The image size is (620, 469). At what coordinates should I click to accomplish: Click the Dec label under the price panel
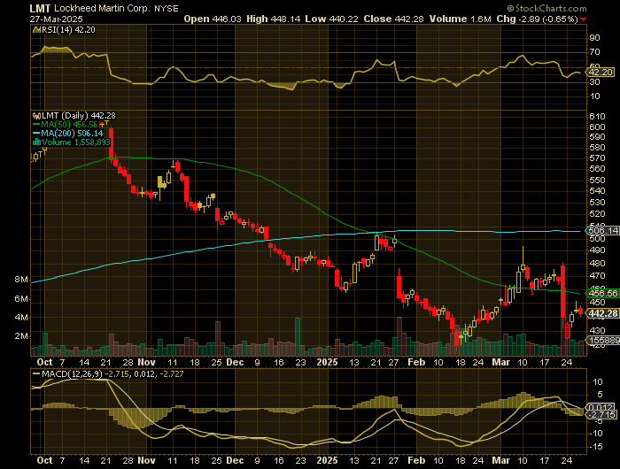(x=236, y=362)
